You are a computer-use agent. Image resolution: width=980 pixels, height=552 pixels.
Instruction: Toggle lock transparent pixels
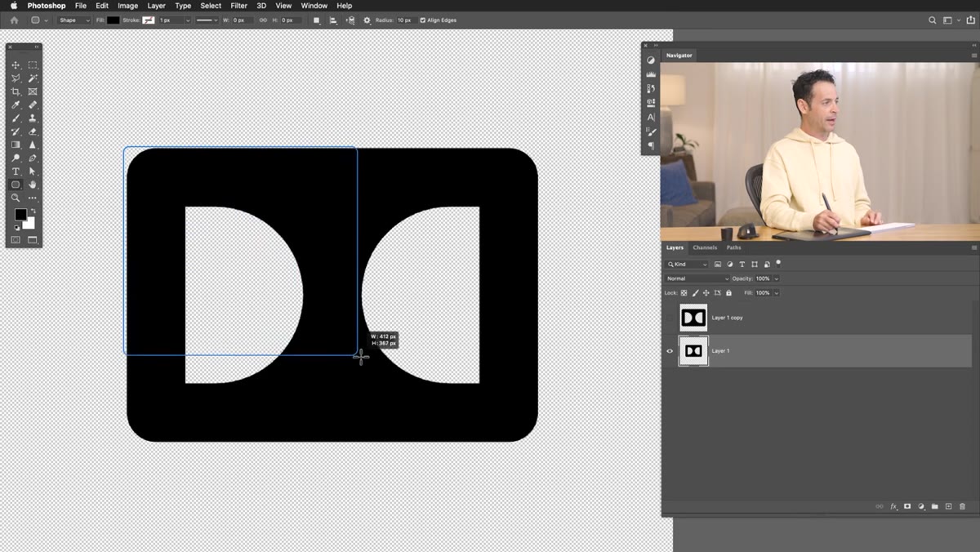684,292
